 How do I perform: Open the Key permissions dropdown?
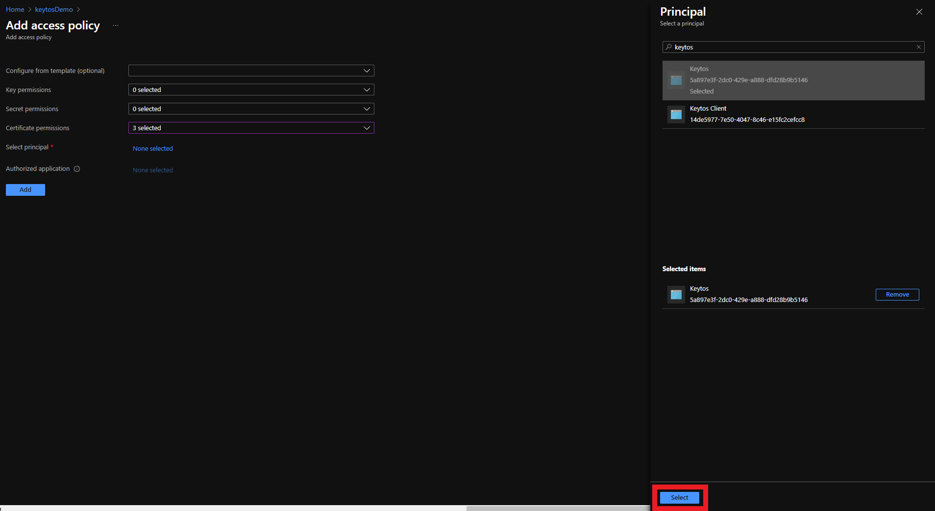251,90
